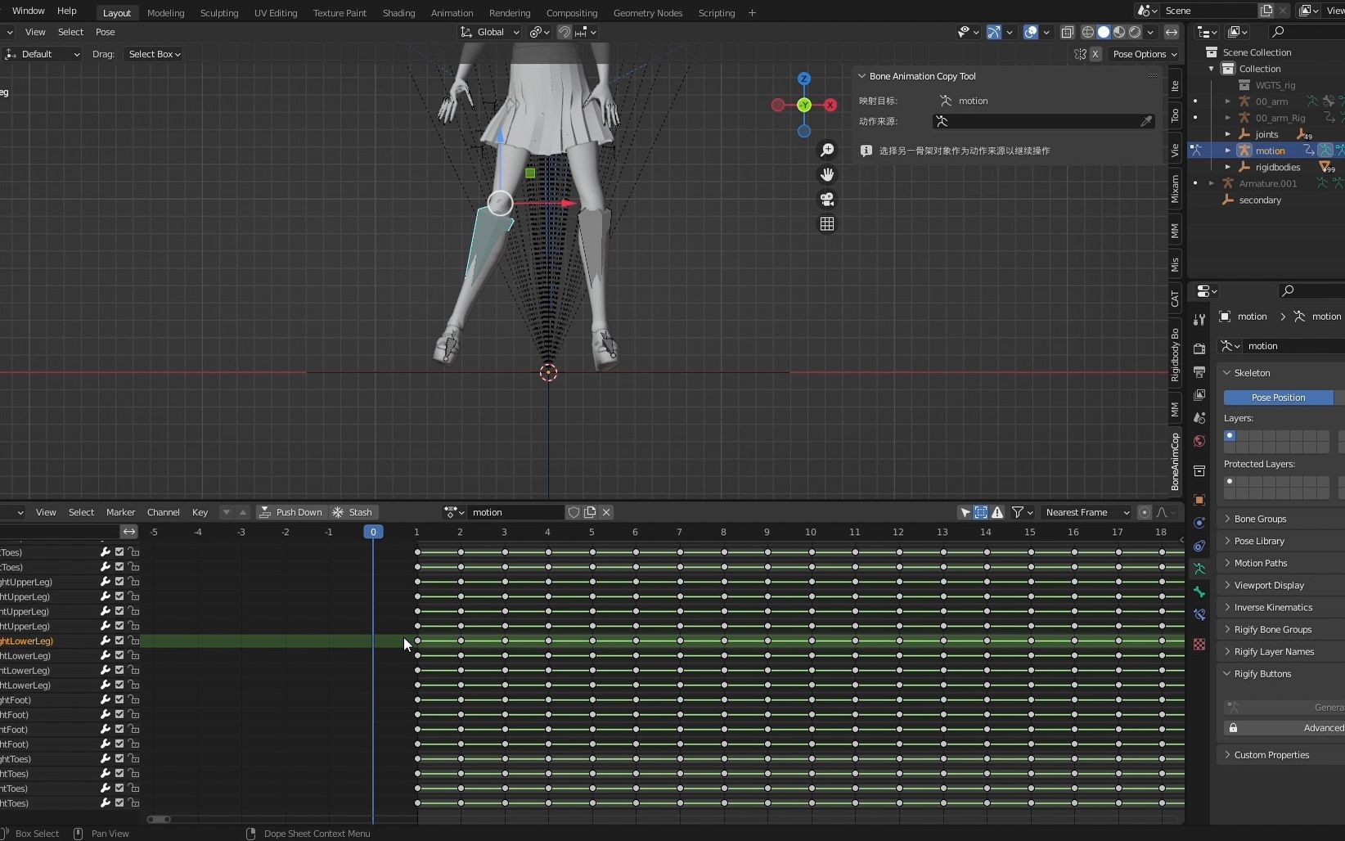Enable Only Show Selected filter in dope sheet
The height and width of the screenshot is (841, 1345).
(x=965, y=512)
